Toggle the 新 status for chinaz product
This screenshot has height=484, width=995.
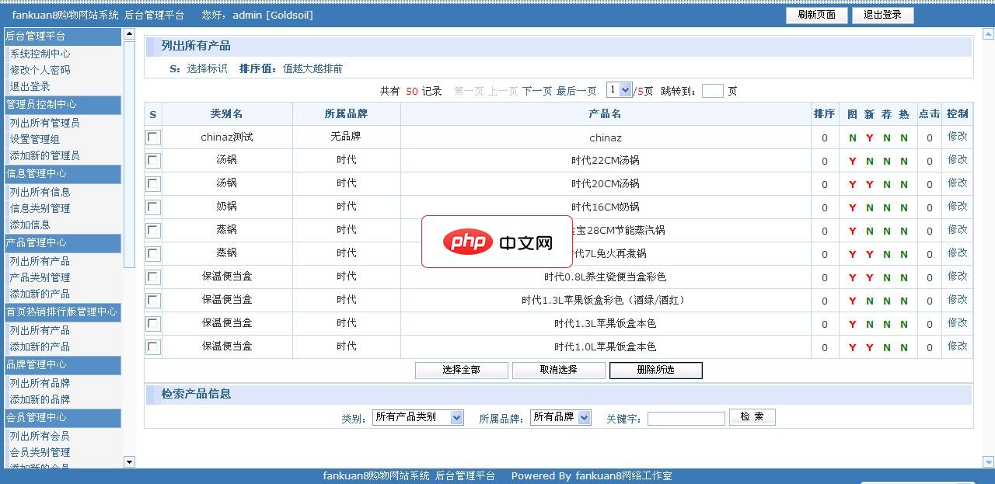coord(869,138)
